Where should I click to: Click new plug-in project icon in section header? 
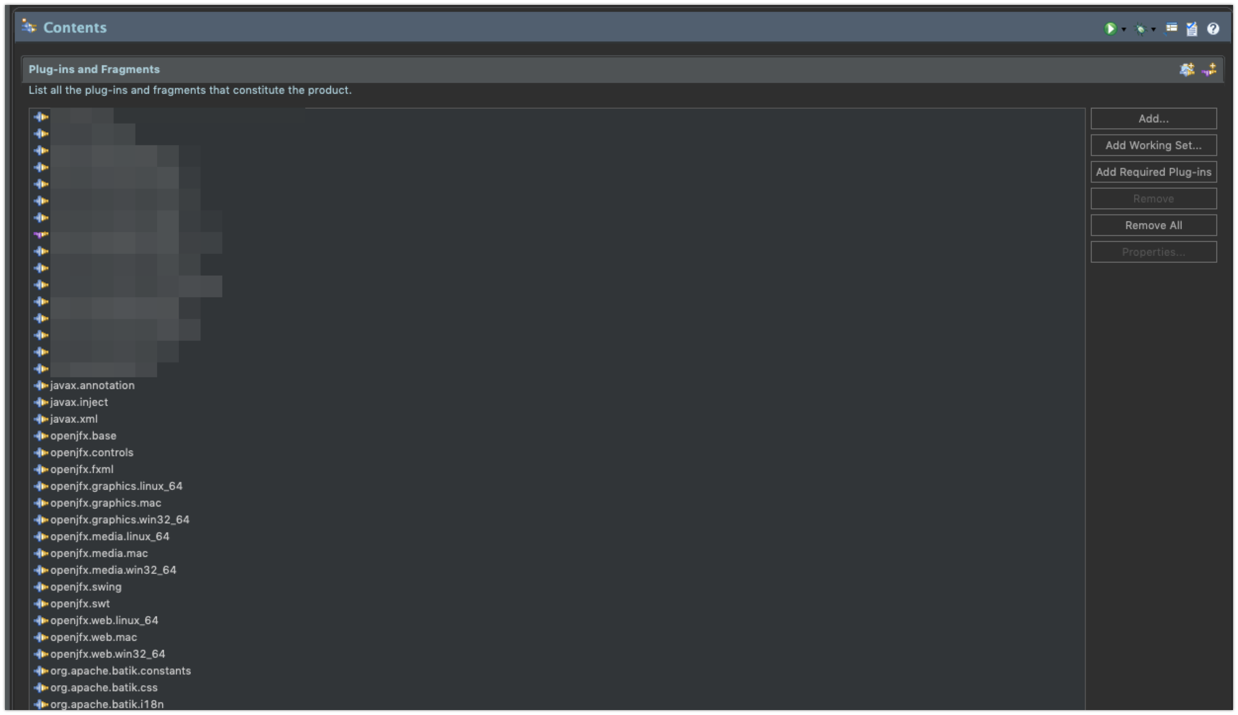pyautogui.click(x=1187, y=70)
